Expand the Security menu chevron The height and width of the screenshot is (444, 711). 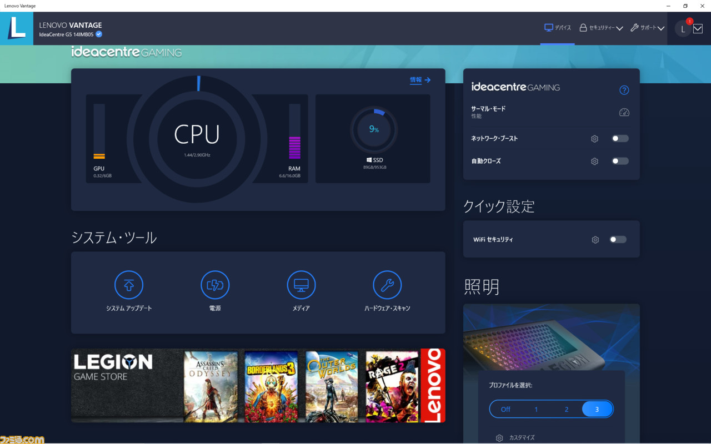point(619,28)
